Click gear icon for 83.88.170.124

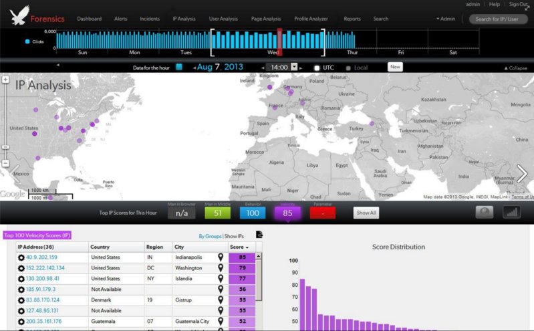click(x=21, y=300)
